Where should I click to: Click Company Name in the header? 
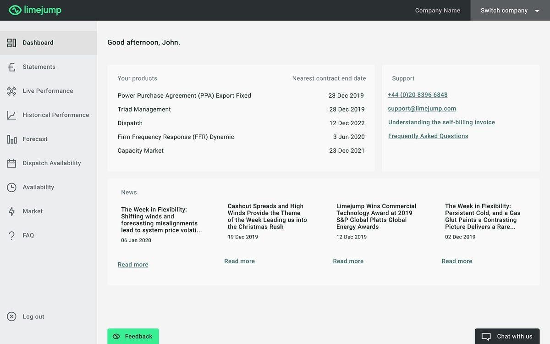438,11
